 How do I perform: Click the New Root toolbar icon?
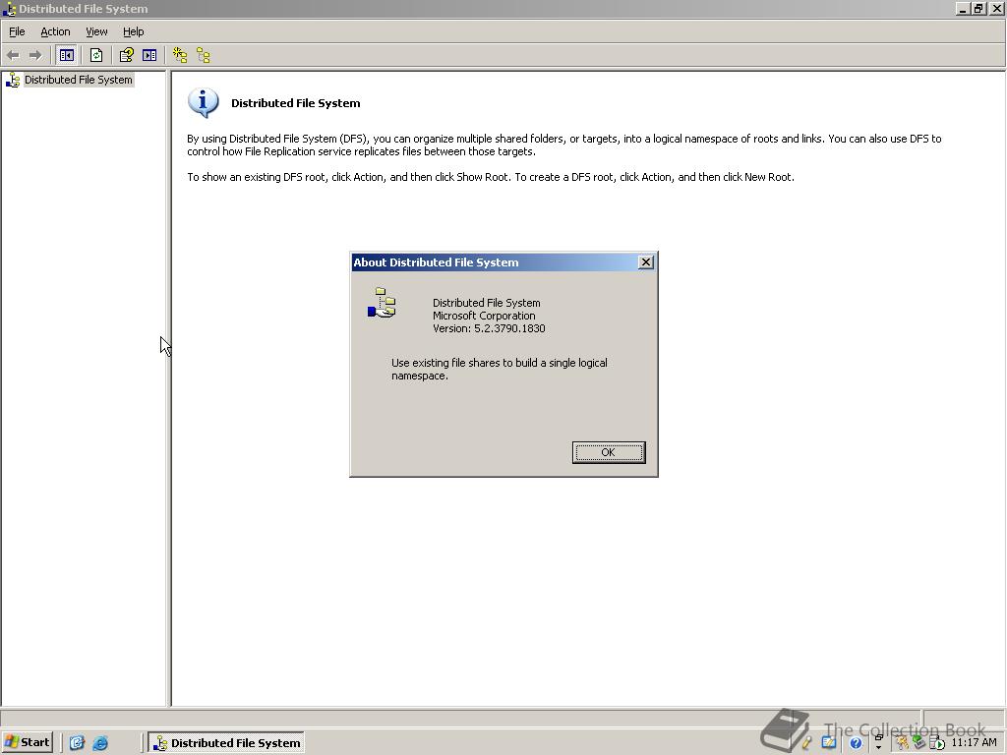(180, 55)
